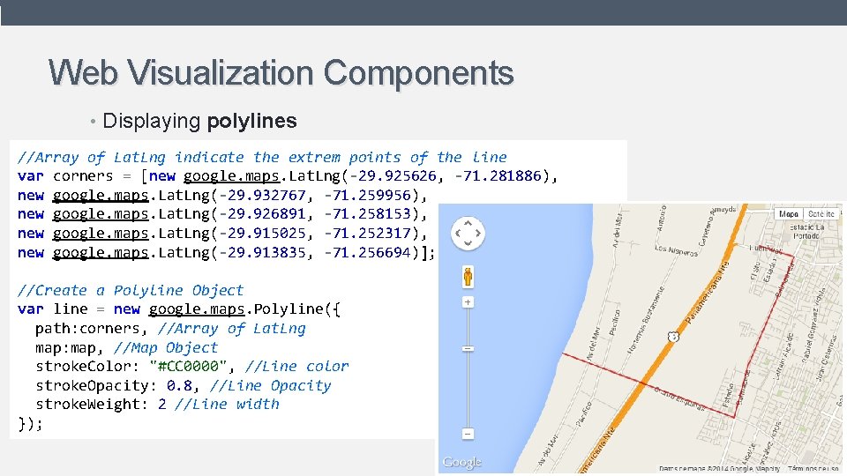The width and height of the screenshot is (847, 476).
Task: Zoom out with the map minus button
Action: 468,434
